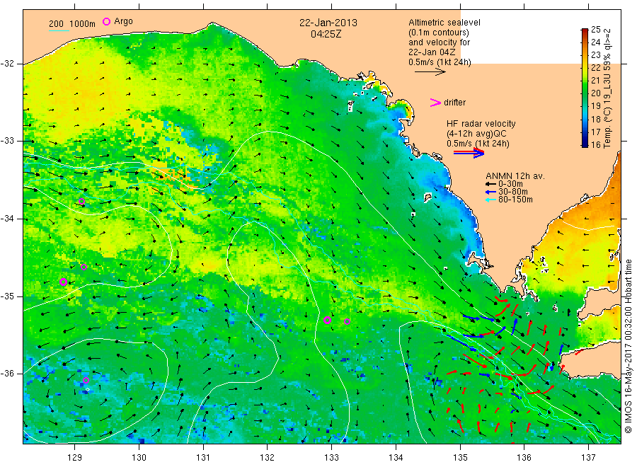
Task: Click the blue 30-80m ANMN arrow symbol
Action: pyautogui.click(x=490, y=192)
